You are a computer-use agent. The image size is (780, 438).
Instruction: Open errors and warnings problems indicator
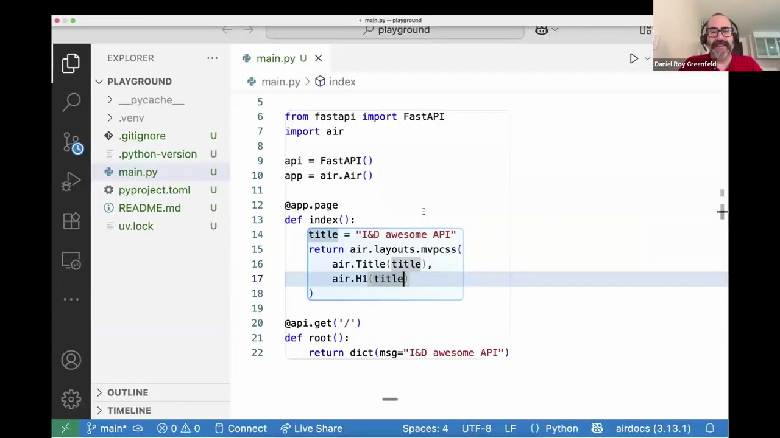(x=179, y=428)
